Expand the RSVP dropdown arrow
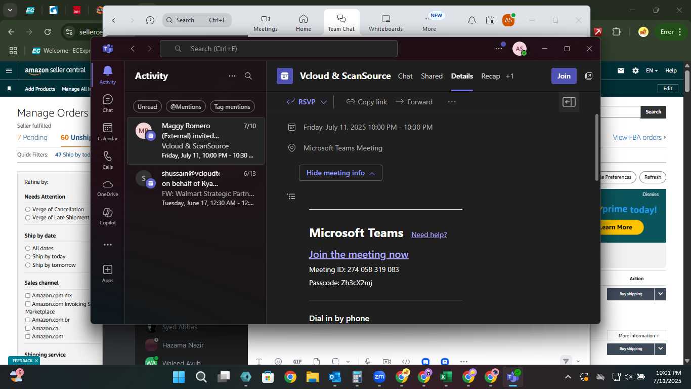Image resolution: width=691 pixels, height=389 pixels. pyautogui.click(x=324, y=102)
